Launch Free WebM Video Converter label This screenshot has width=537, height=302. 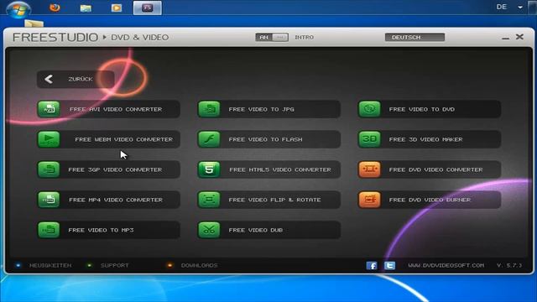tap(123, 139)
